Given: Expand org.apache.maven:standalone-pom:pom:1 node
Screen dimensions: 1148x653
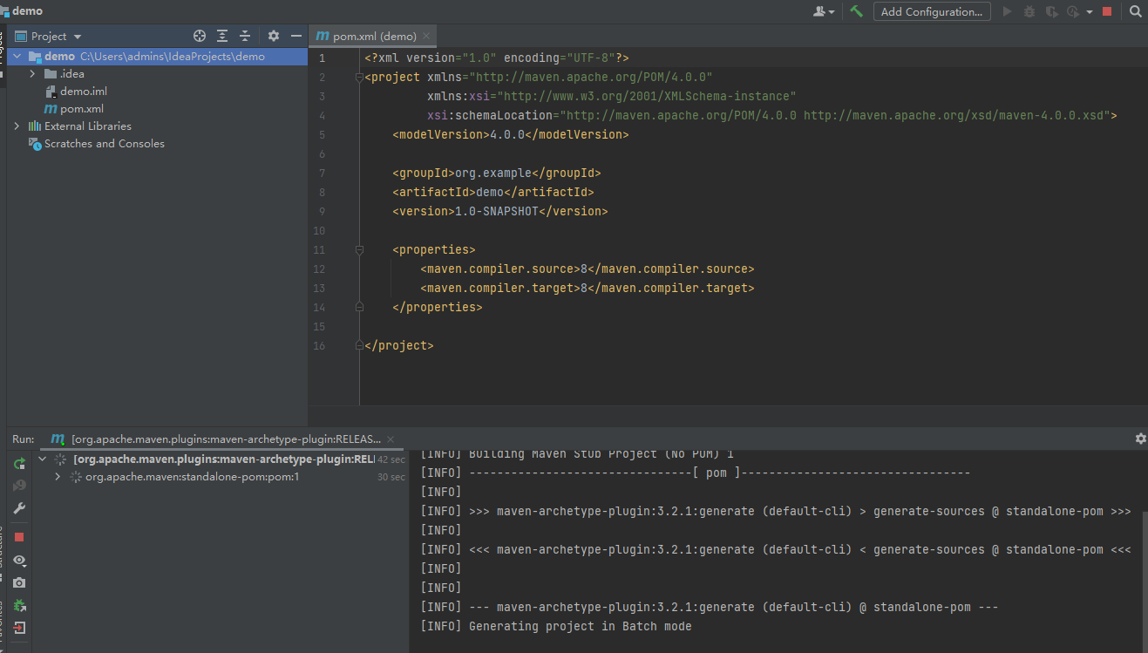Looking at the screenshot, I should pos(58,477).
